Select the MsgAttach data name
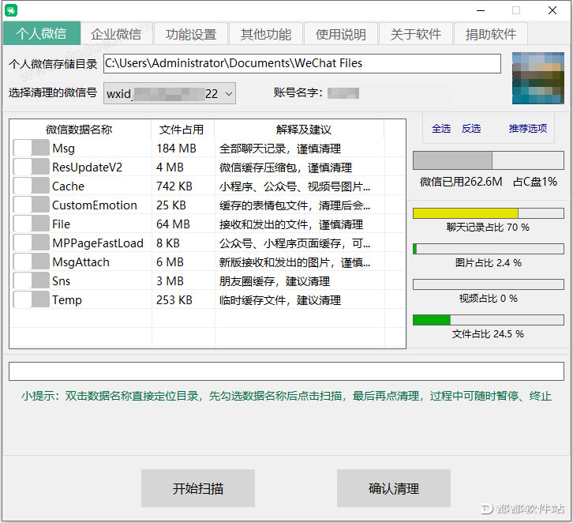Viewport: 573px width, 523px height. coord(81,262)
